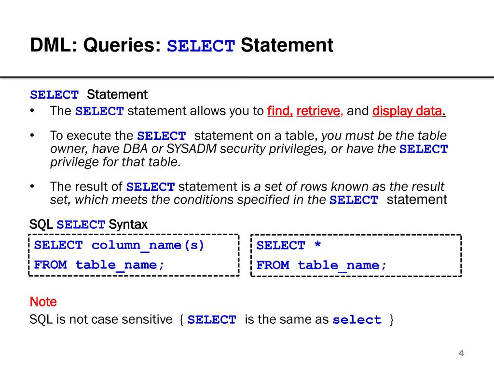The width and height of the screenshot is (494, 370).
Task: Click the lowercase "select" keyword in note
Action: click(x=357, y=320)
